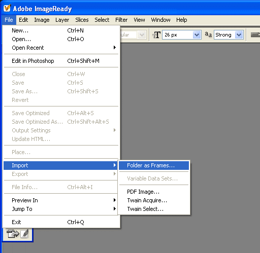Choose New... from File menu
The image size is (260, 253).
[61, 30]
